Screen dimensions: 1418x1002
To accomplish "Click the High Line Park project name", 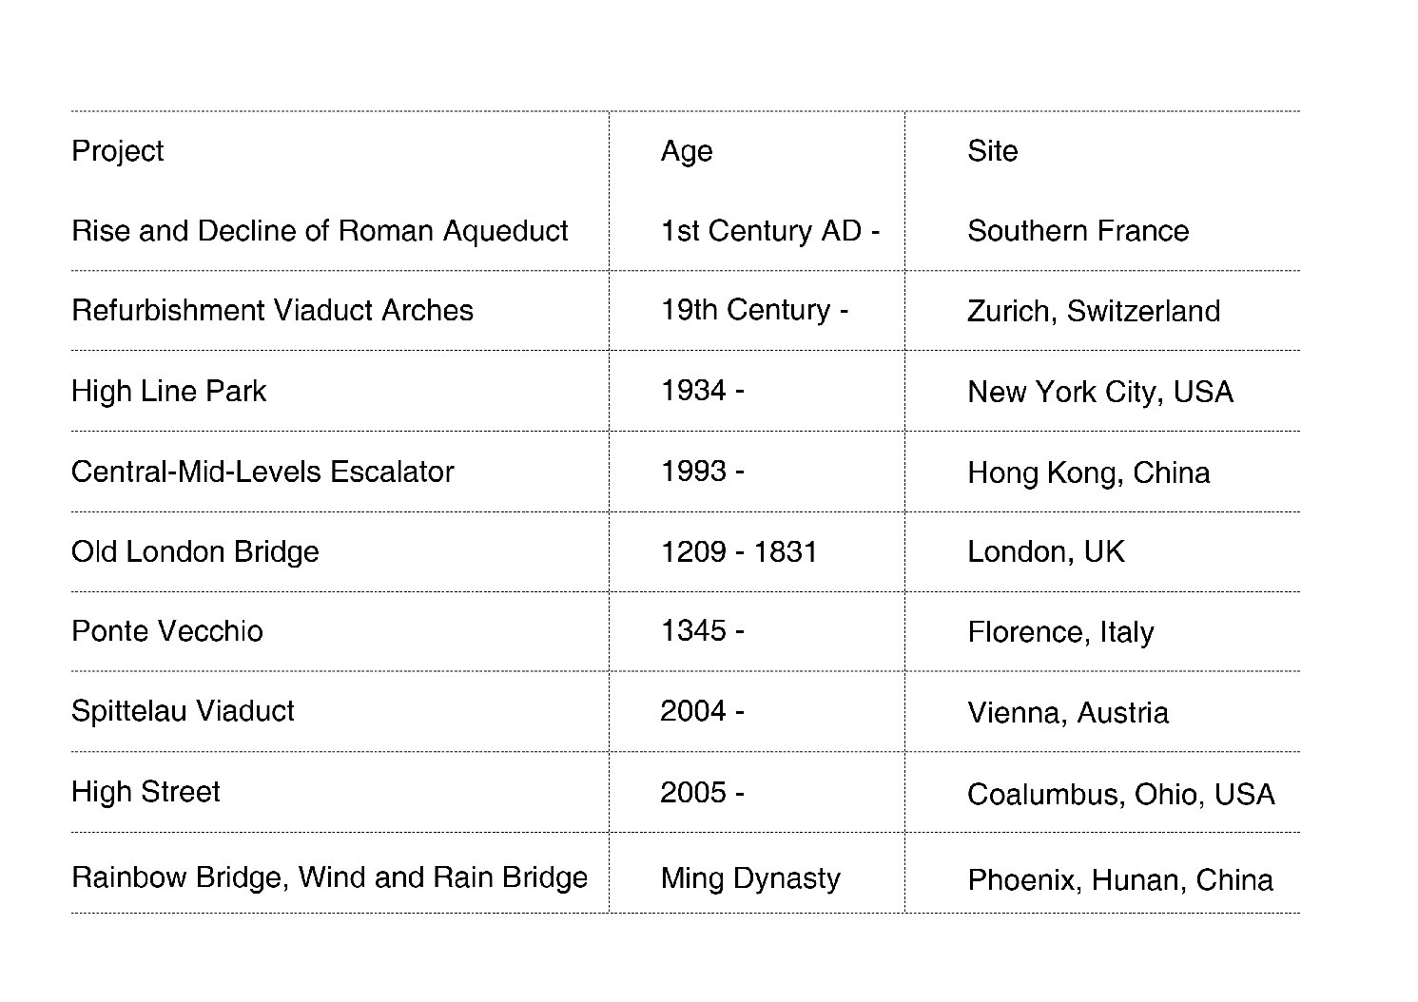I will click(x=168, y=392).
